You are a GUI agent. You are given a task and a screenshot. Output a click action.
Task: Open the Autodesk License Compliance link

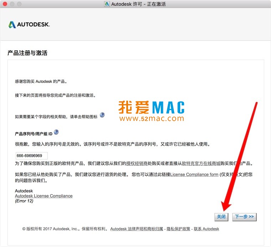click(x=44, y=196)
